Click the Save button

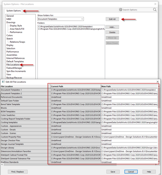(113, 172)
